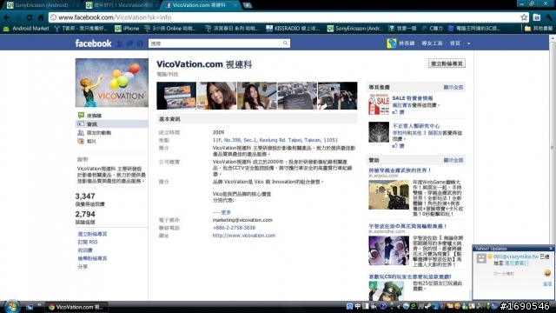
Task: Open friend requests icon in Facebook header
Action: pos(120,43)
